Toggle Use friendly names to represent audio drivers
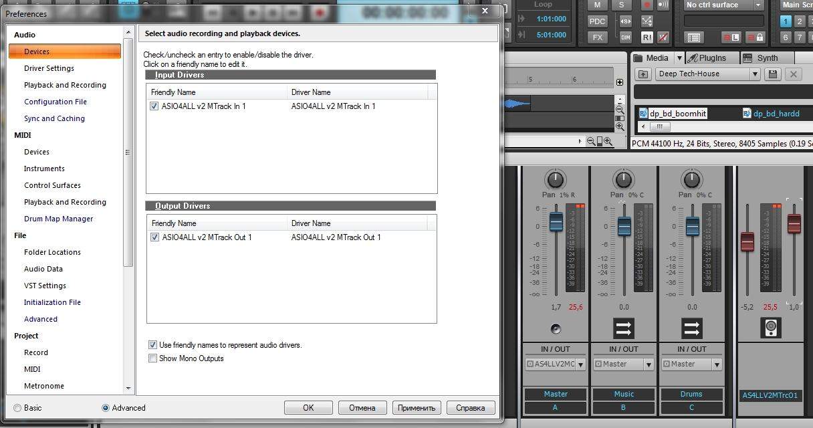Viewport: 813px width, 428px height. 153,345
